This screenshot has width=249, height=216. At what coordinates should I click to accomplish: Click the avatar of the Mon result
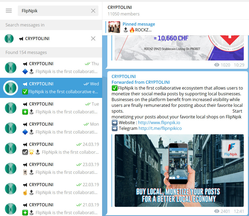click(11, 128)
